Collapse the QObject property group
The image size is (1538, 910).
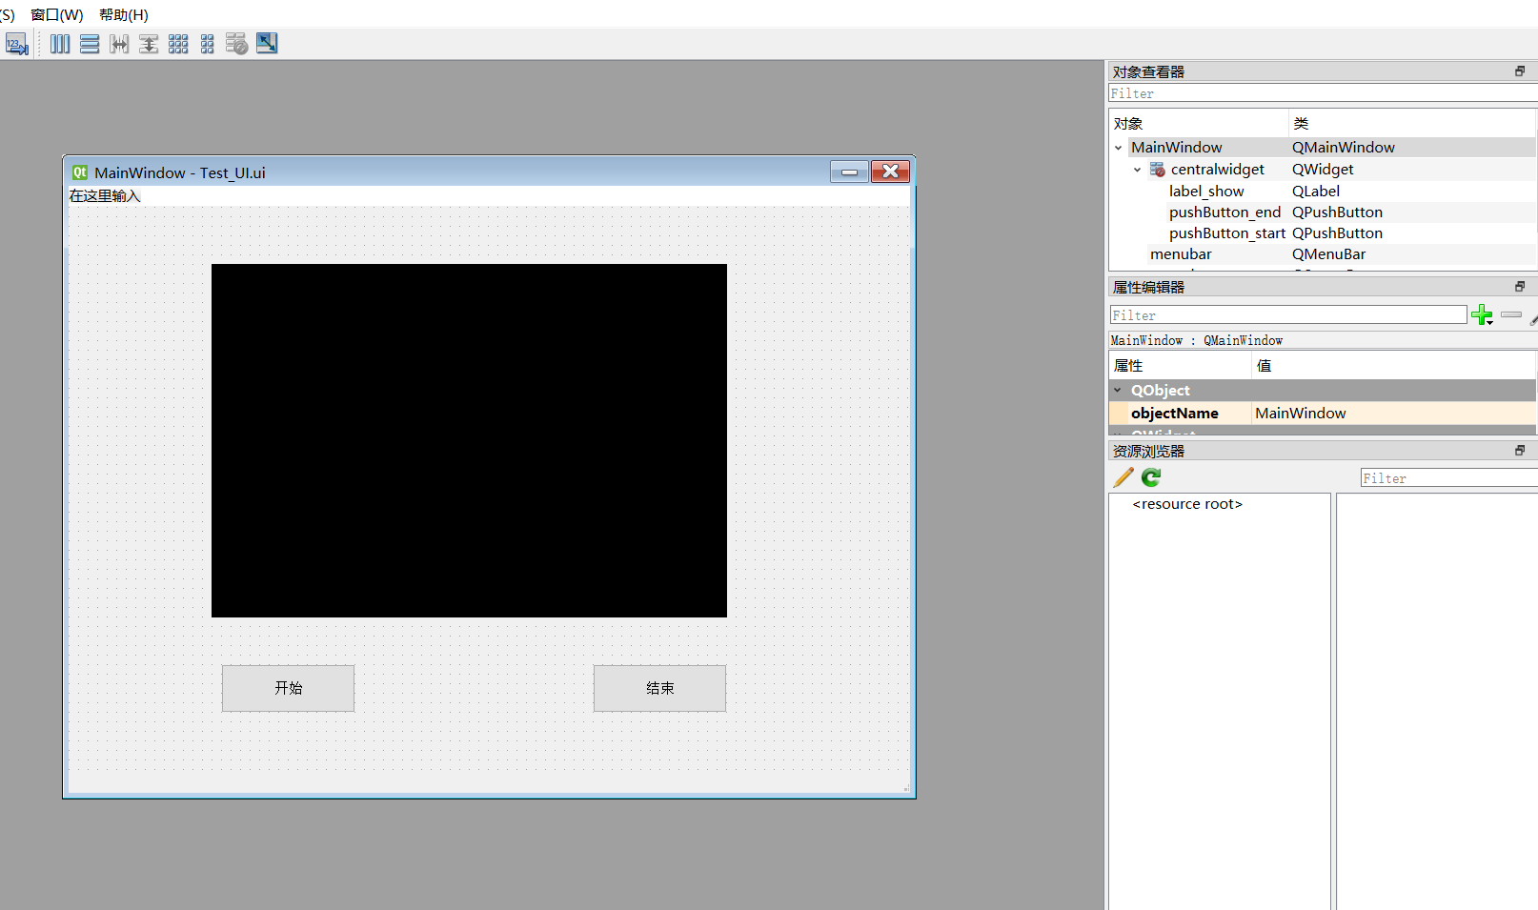(1118, 390)
